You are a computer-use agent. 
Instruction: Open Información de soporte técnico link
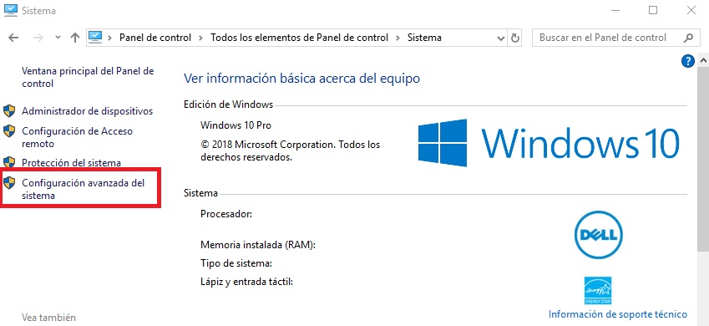(x=618, y=314)
